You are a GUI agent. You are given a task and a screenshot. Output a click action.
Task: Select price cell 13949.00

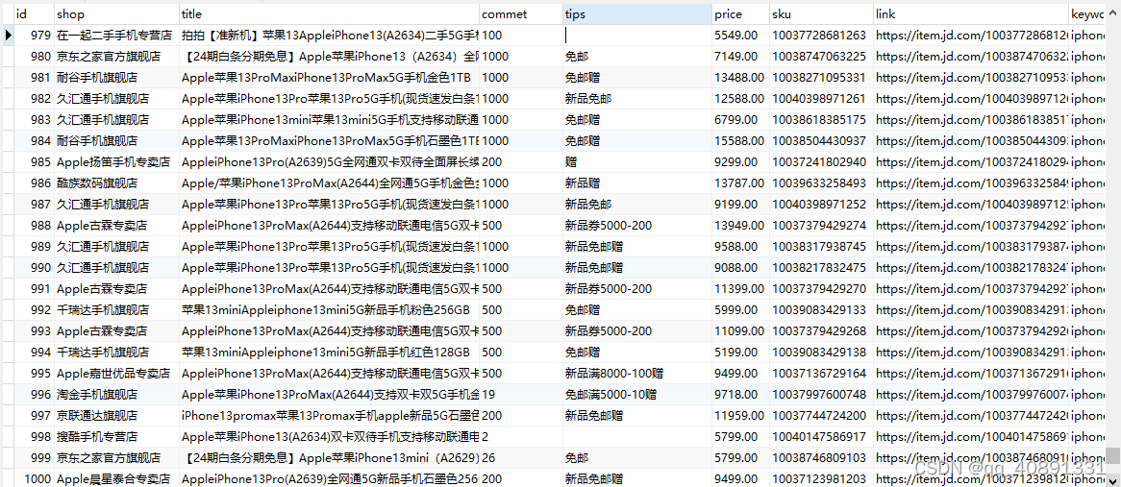(740, 226)
